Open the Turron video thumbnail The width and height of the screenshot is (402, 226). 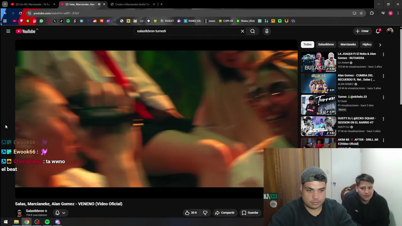pyautogui.click(x=318, y=105)
